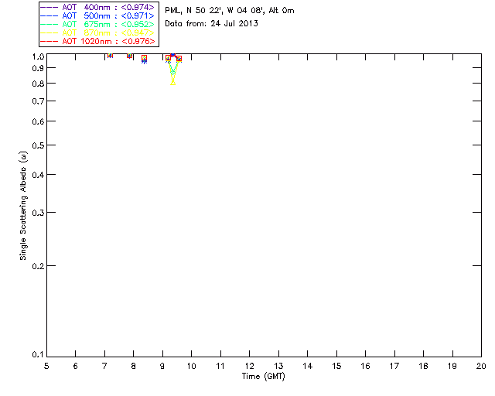Select the station line starting with PML
The width and height of the screenshot is (495, 396).
[x=230, y=11]
